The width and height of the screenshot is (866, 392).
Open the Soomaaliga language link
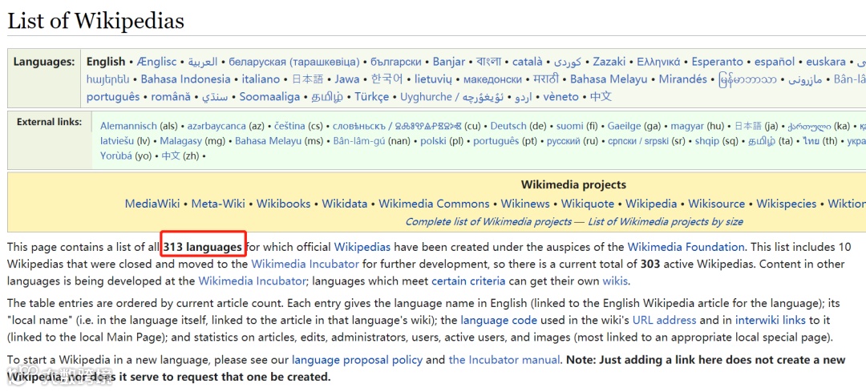(269, 97)
